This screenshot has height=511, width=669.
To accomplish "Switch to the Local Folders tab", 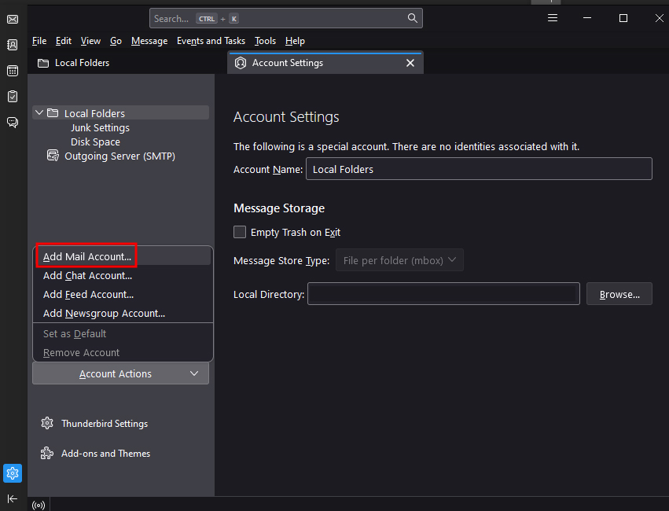I will tap(83, 63).
